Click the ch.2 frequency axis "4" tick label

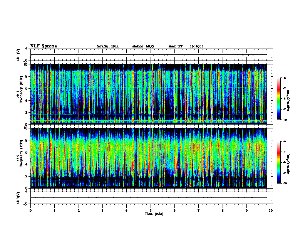point(27,164)
